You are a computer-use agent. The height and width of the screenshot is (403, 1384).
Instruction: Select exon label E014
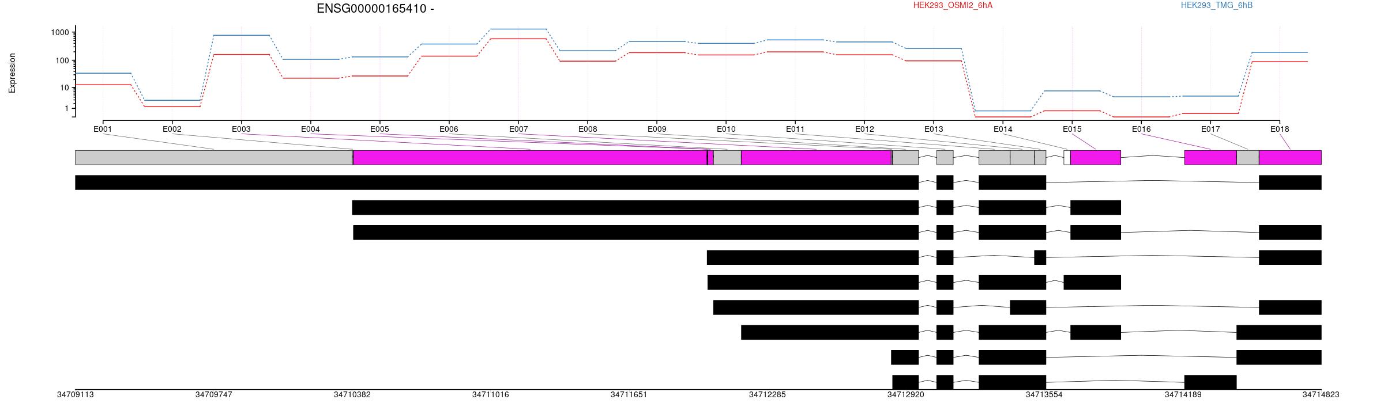[x=1003, y=129]
